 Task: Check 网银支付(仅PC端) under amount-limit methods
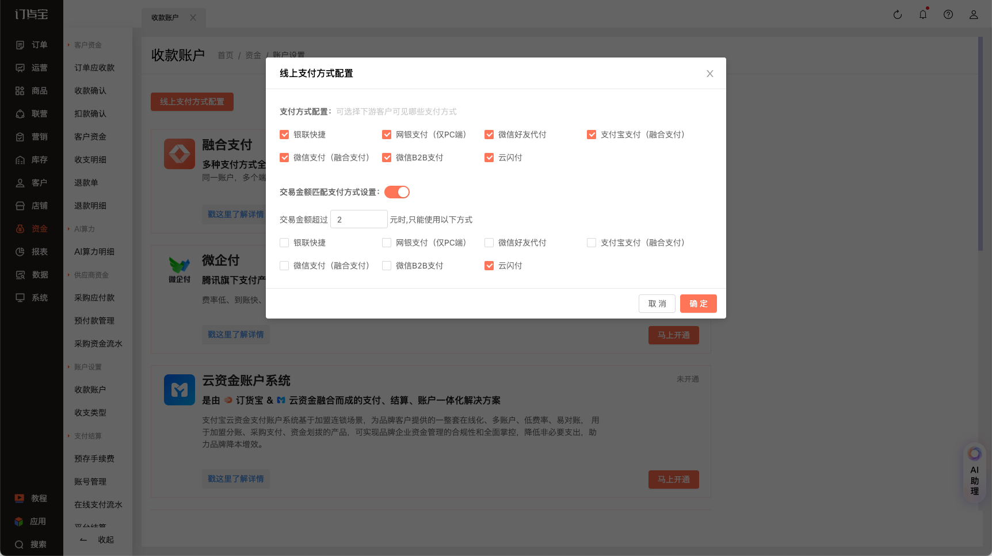tap(387, 243)
